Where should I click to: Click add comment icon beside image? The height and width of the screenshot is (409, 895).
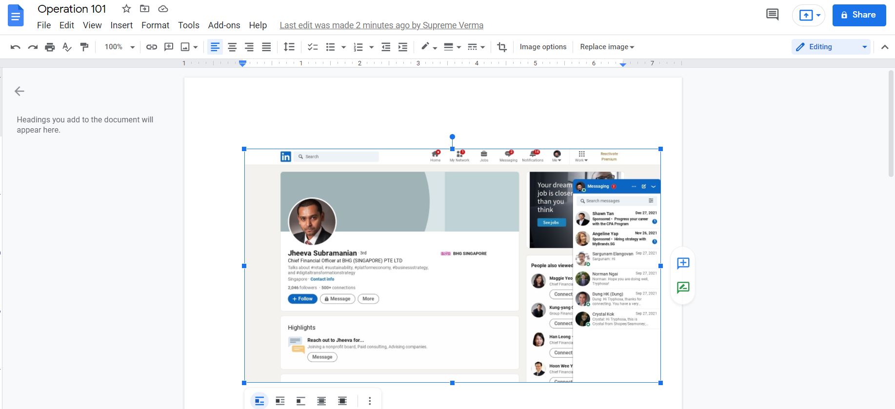[x=683, y=263]
